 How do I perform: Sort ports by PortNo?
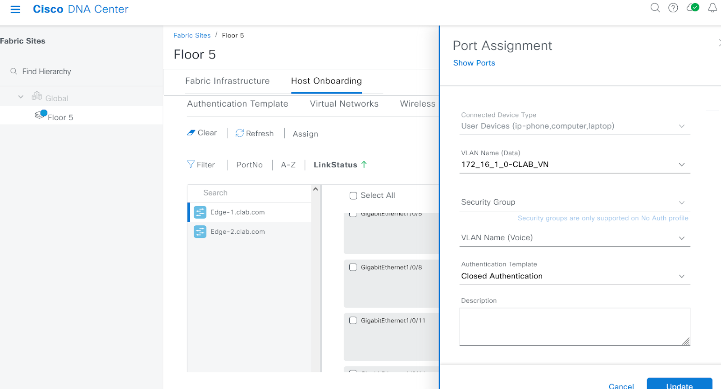point(250,165)
